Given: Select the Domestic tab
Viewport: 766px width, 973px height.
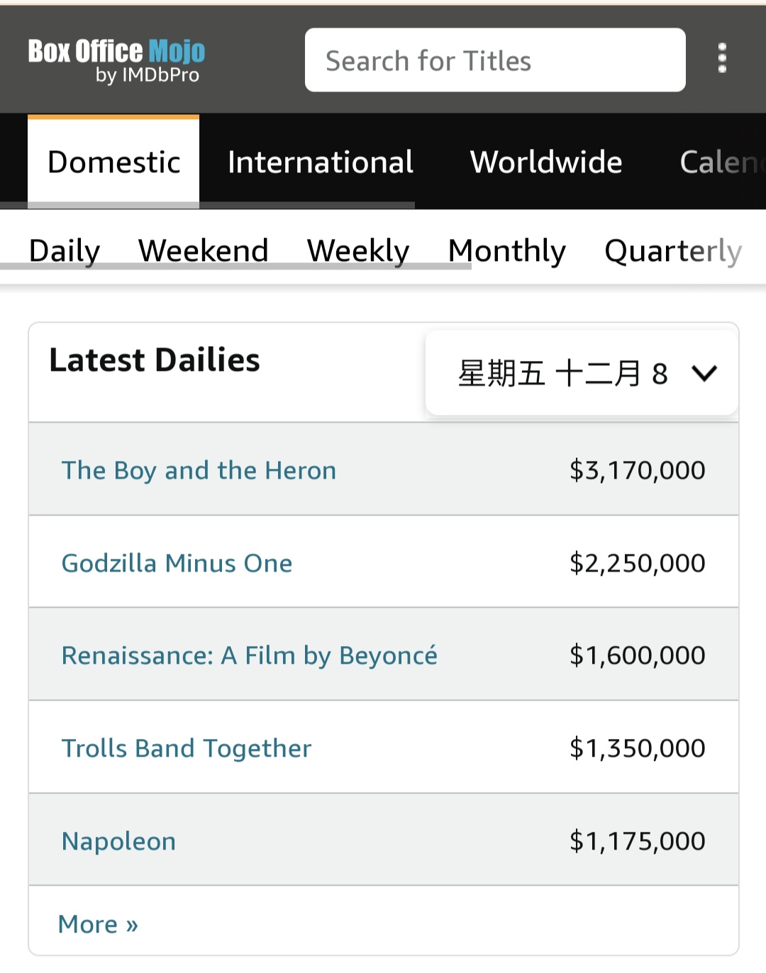Looking at the screenshot, I should click(x=113, y=162).
